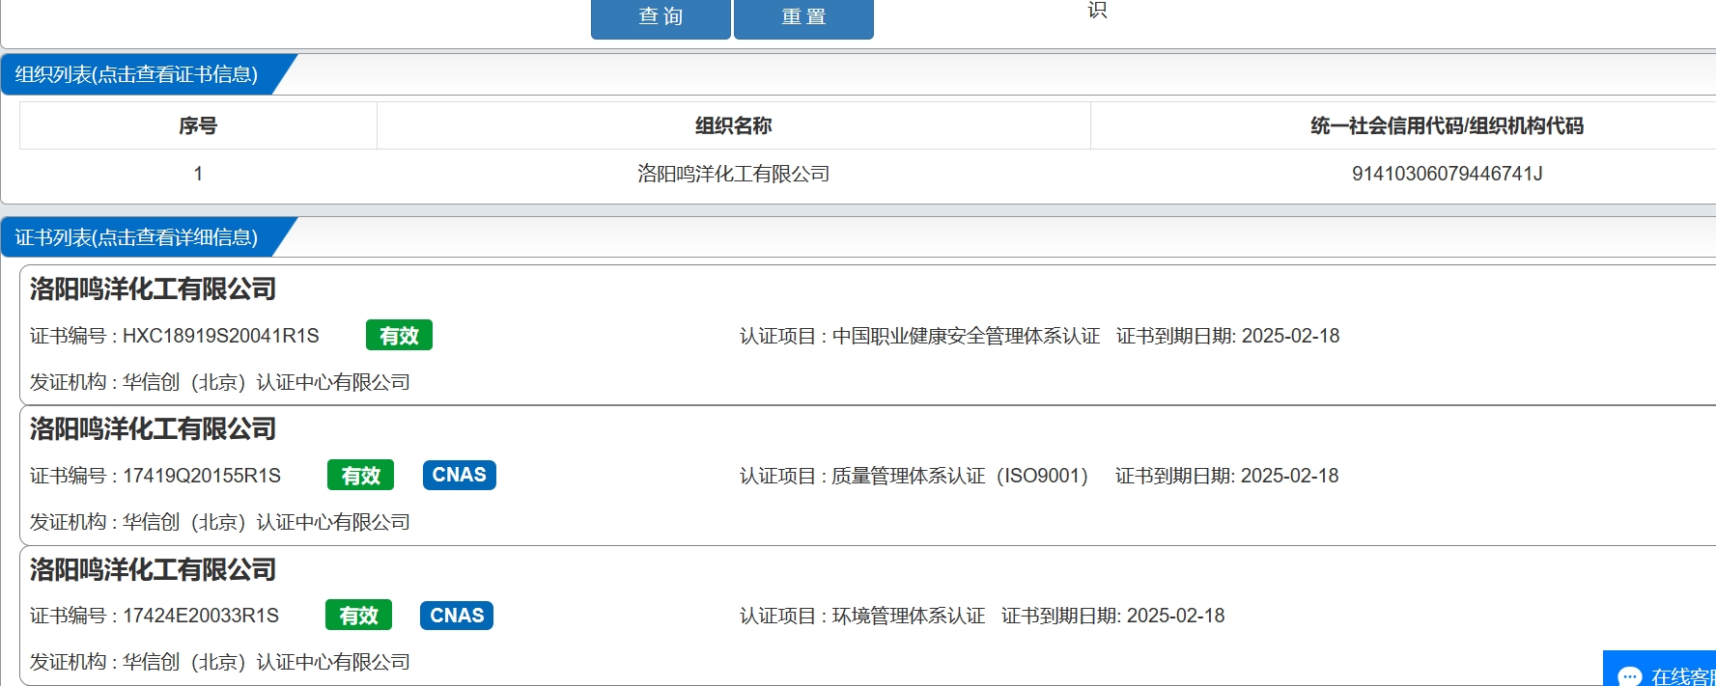The image size is (1716, 686).
Task: Click 有效 badge for certificate HXC18919S20041R1S
Action: (399, 336)
